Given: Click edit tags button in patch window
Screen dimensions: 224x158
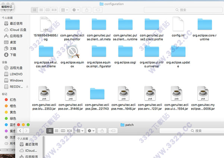Looking at the screenshot, I should (x=113, y=131).
